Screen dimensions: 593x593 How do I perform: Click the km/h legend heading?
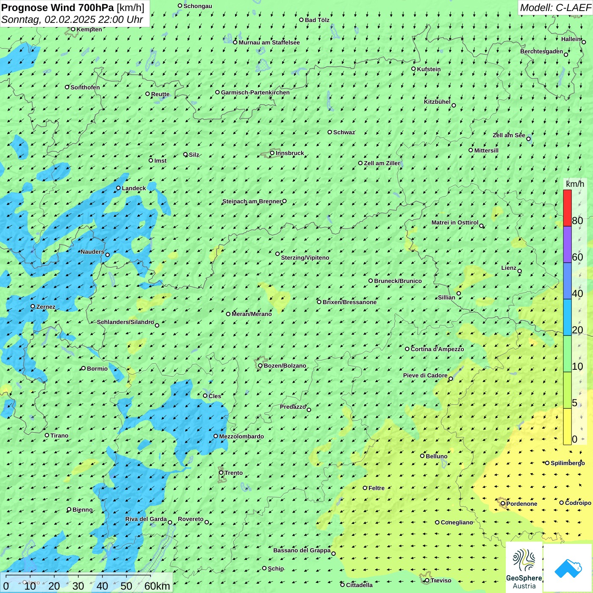click(575, 184)
